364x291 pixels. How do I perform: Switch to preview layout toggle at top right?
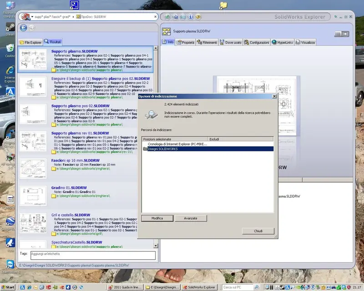tap(346, 34)
